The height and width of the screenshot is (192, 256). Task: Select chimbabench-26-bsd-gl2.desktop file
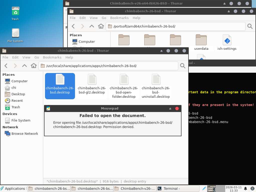pos(92,84)
